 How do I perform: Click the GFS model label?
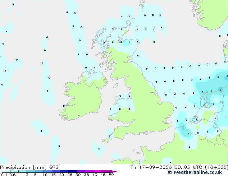pyautogui.click(x=54, y=167)
